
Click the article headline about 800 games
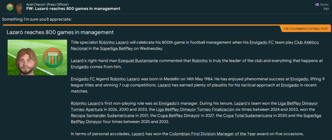click(x=60, y=32)
